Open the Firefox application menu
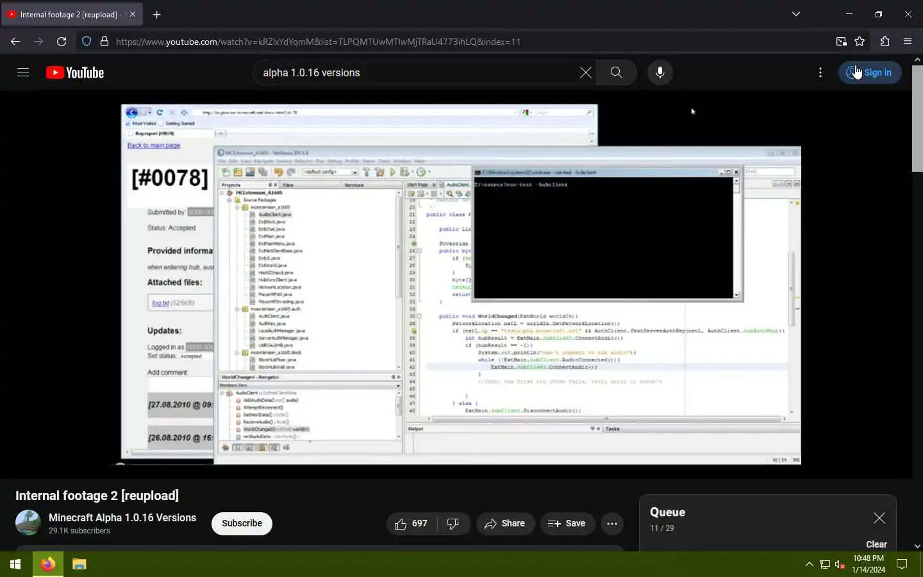 tap(908, 42)
